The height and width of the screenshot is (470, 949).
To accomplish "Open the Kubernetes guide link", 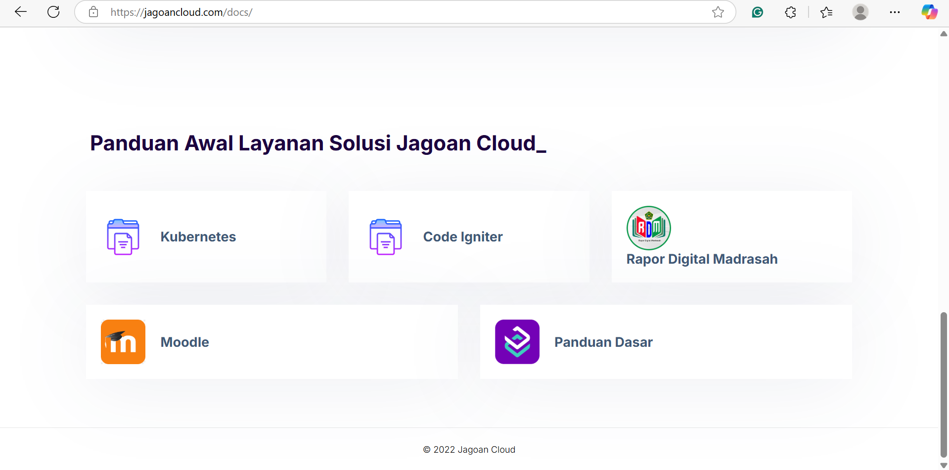I will [198, 237].
